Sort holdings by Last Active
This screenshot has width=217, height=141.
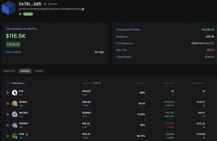pyautogui.click(x=18, y=83)
